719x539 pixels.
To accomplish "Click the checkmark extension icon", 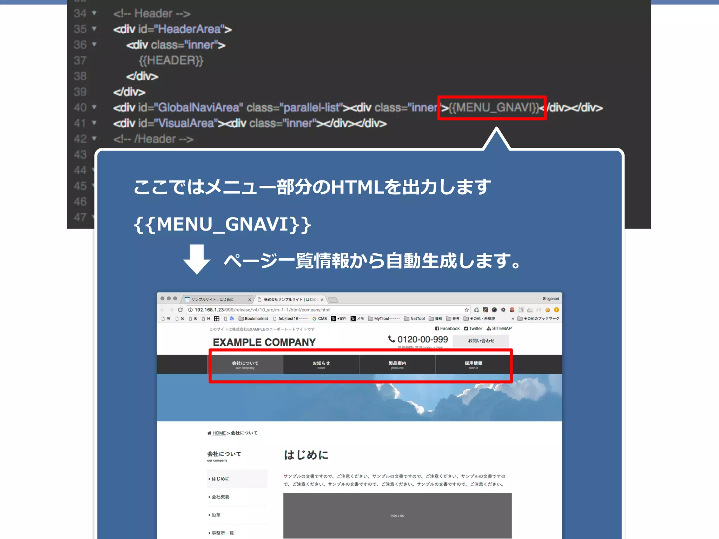I will (486, 310).
